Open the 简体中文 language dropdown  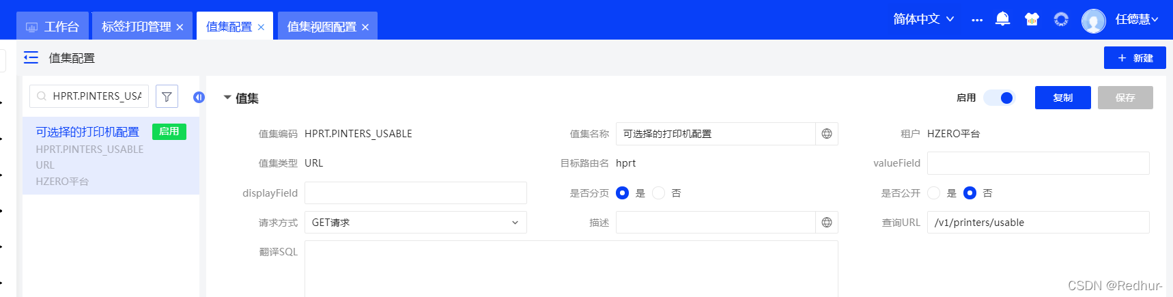(x=923, y=19)
